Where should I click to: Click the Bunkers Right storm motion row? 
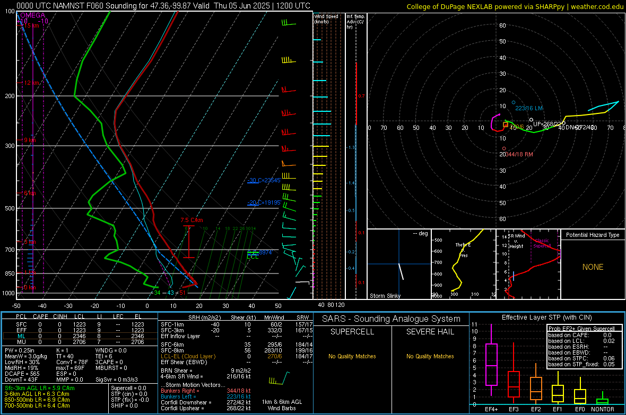coord(206,391)
